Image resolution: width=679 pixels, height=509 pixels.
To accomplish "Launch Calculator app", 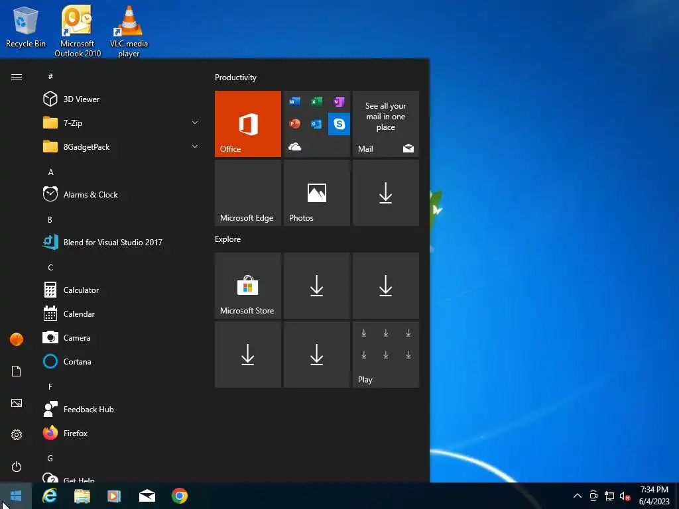I will (x=121, y=290).
